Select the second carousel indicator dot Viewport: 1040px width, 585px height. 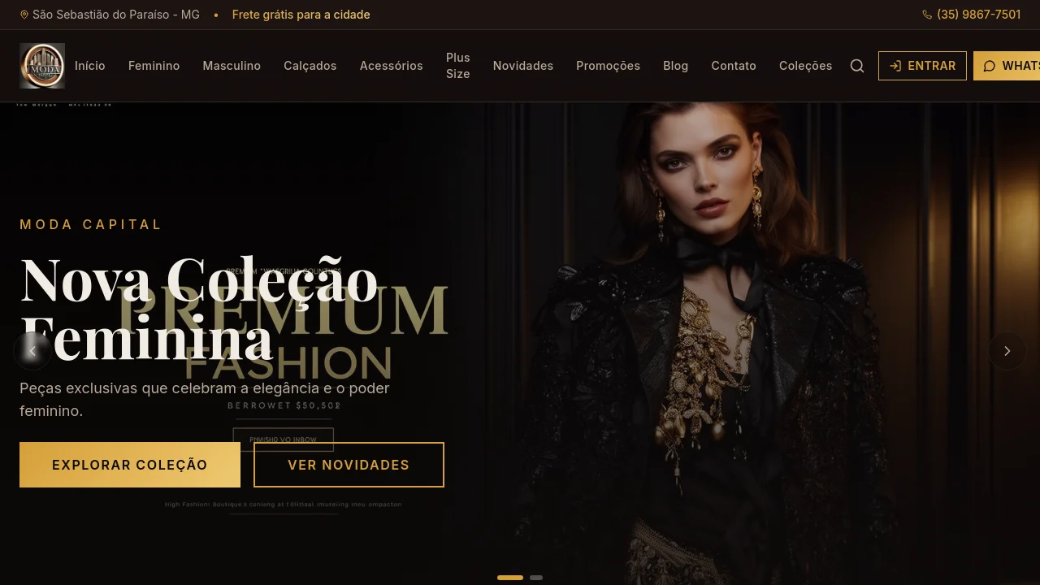(x=536, y=578)
